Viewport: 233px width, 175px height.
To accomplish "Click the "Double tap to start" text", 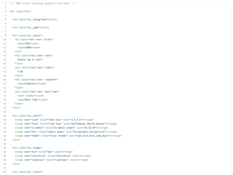I will coord(30,60).
